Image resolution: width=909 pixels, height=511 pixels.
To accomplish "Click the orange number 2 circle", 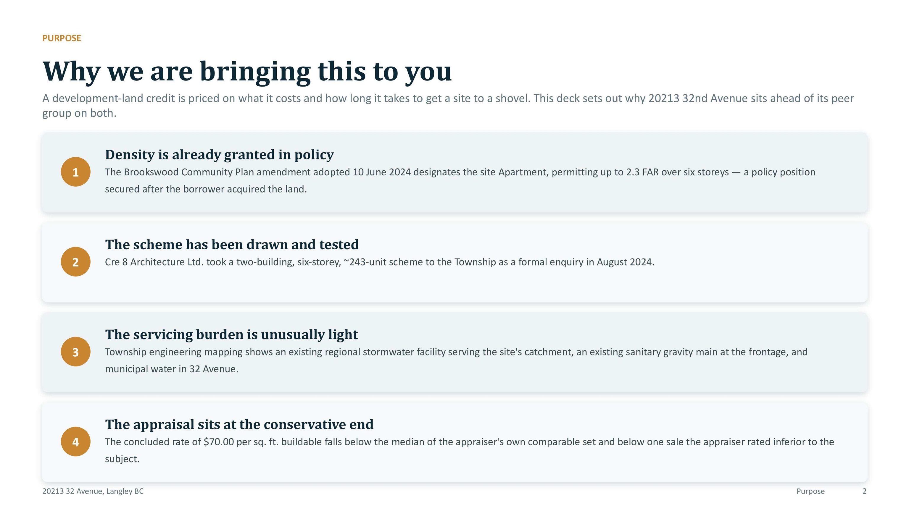I will point(75,262).
